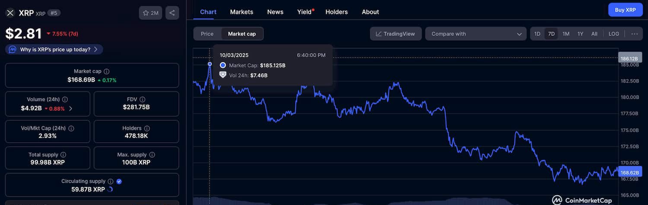This screenshot has width=648, height=205.
Task: Click the Holders info icon
Action: click(147, 128)
